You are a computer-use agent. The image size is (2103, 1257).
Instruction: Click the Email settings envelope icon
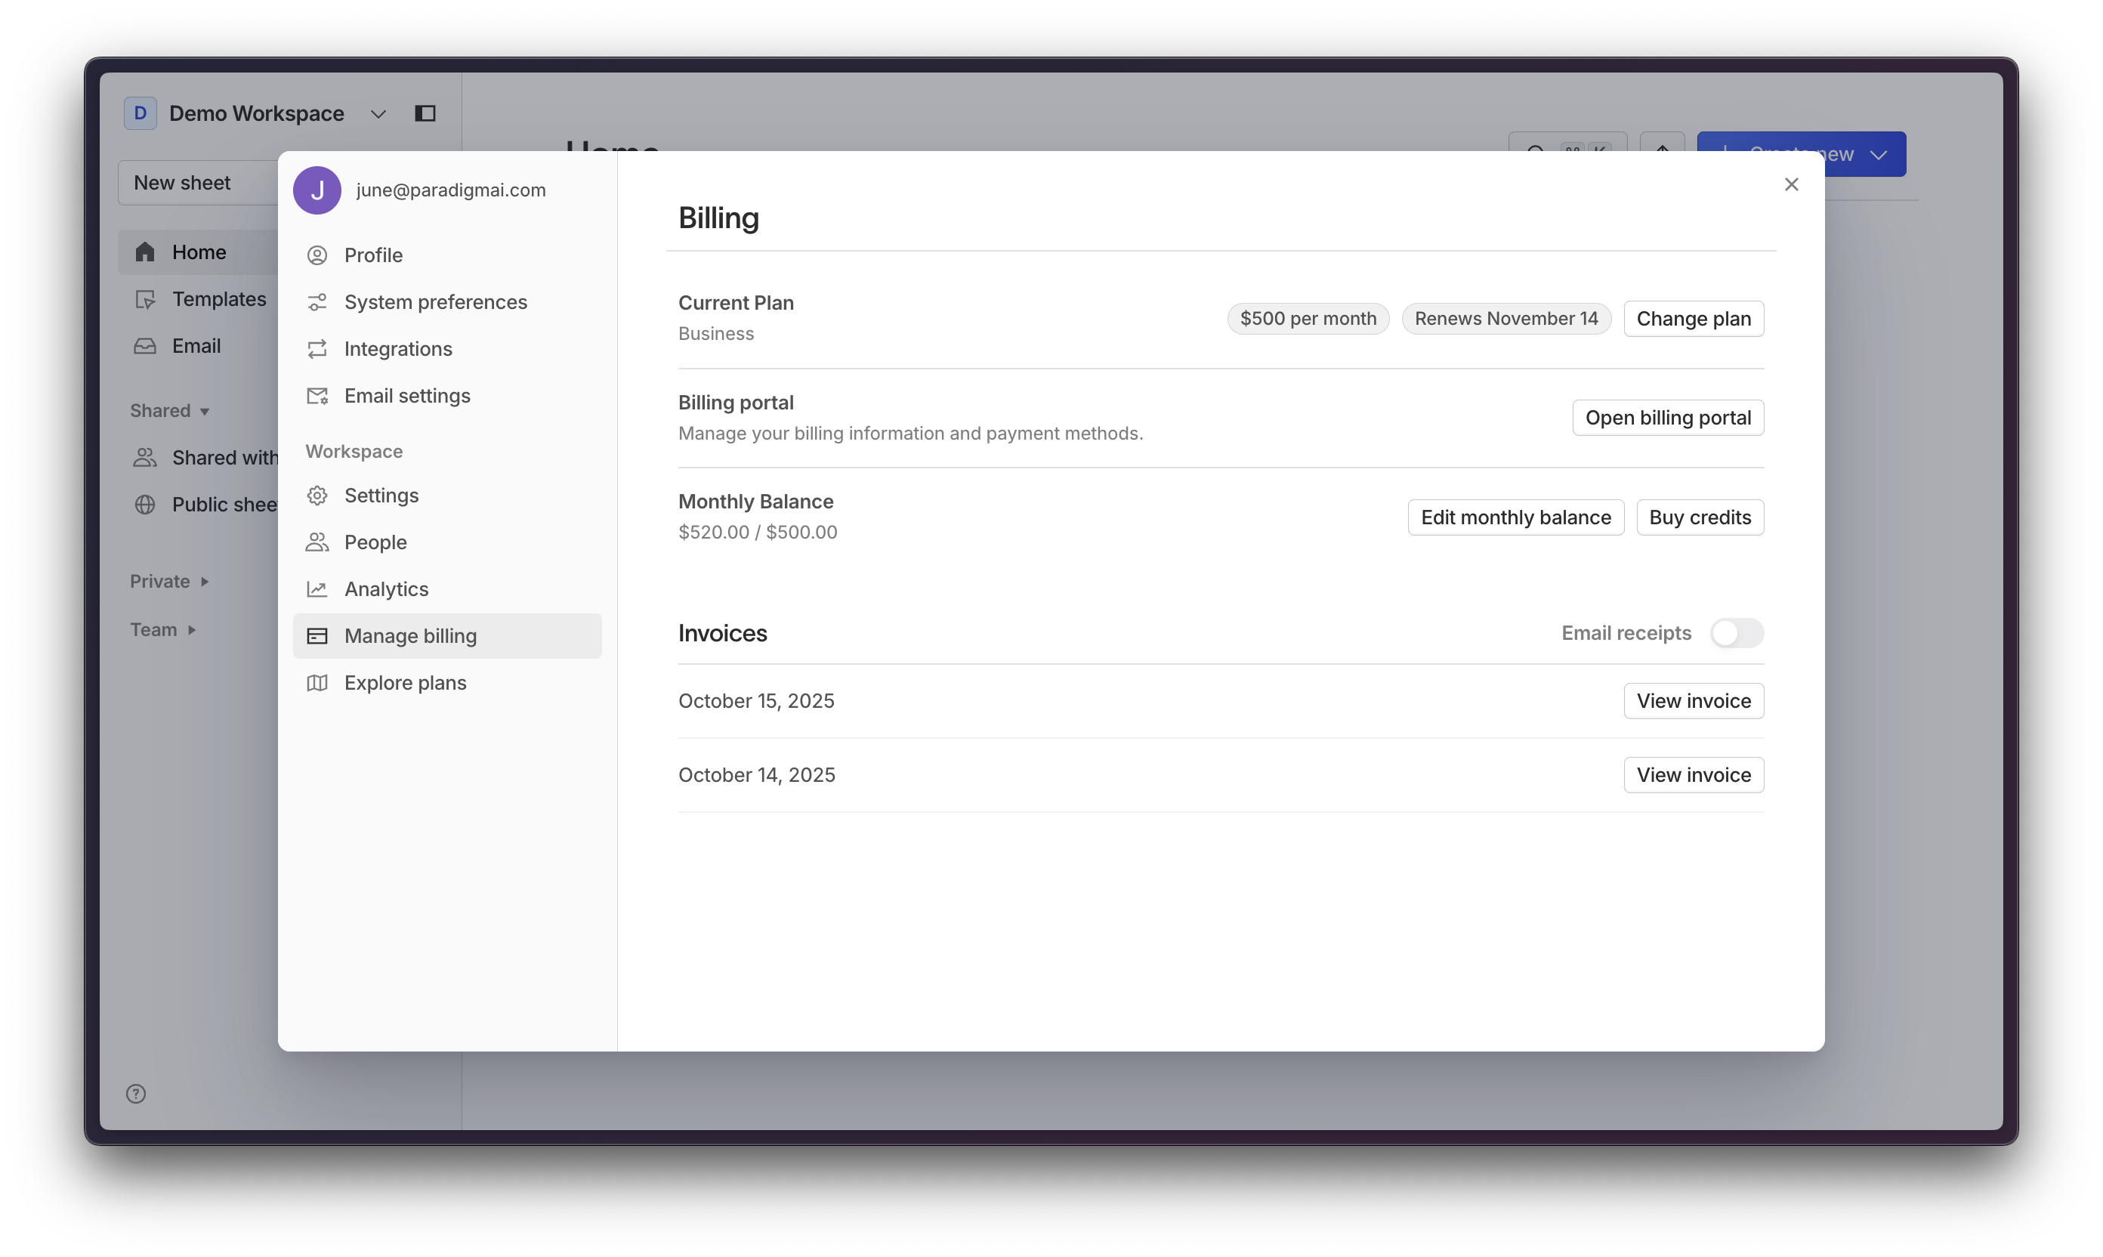click(317, 396)
